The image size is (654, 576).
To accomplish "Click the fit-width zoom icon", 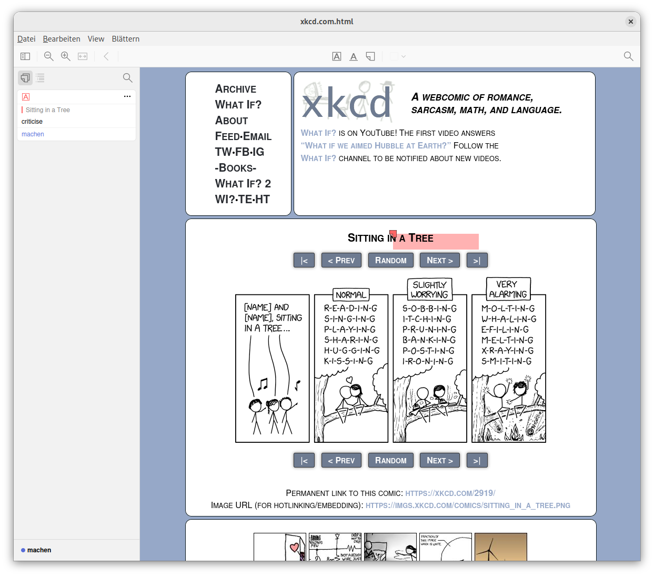I will tap(83, 56).
